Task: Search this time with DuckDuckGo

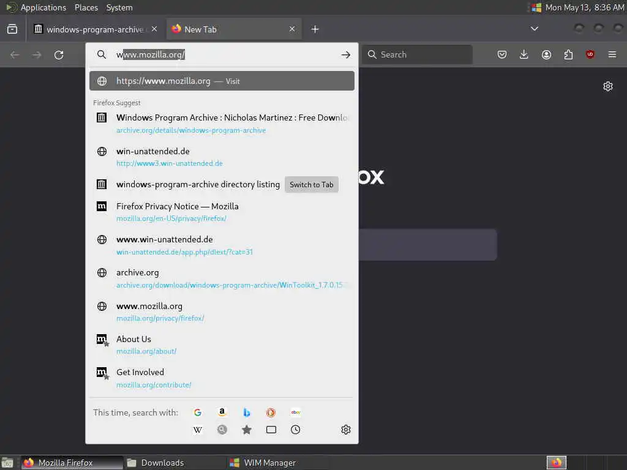Action: pyautogui.click(x=271, y=412)
